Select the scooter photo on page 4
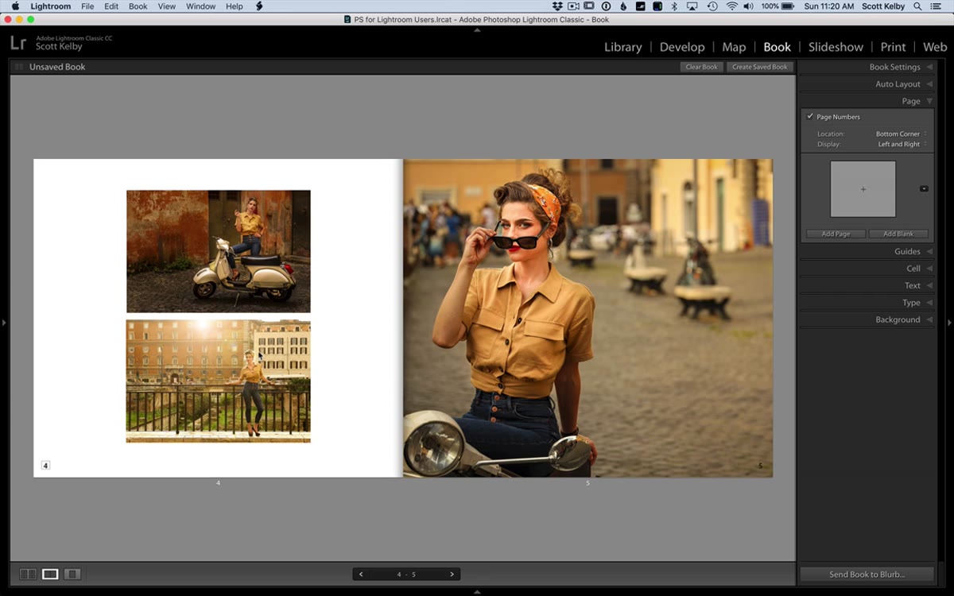 point(219,251)
